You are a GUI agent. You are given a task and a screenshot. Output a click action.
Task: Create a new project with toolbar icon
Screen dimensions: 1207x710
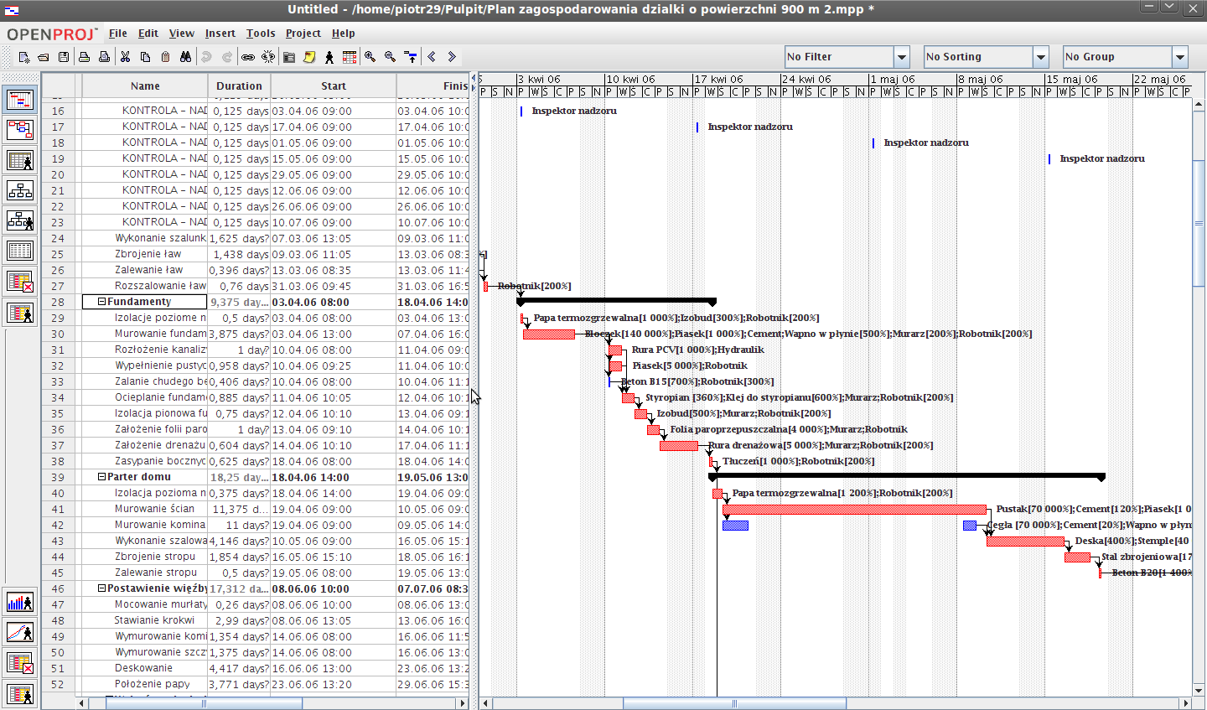[x=23, y=57]
